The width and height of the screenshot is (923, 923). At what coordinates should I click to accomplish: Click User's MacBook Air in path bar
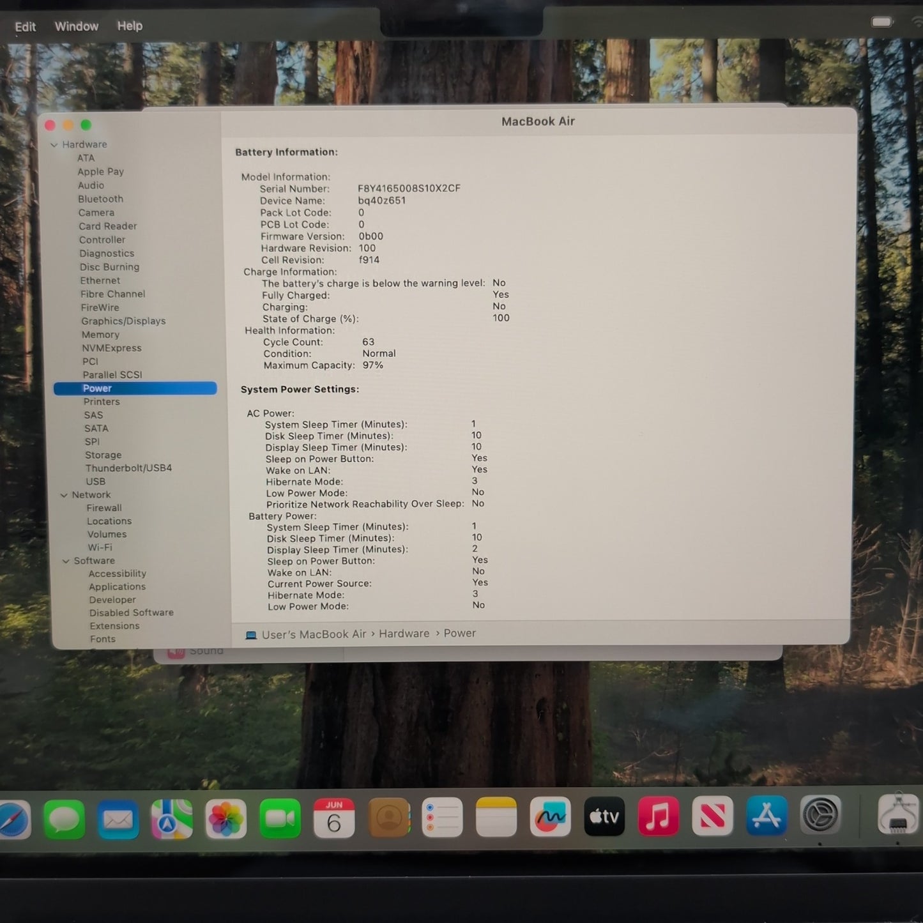pos(314,634)
